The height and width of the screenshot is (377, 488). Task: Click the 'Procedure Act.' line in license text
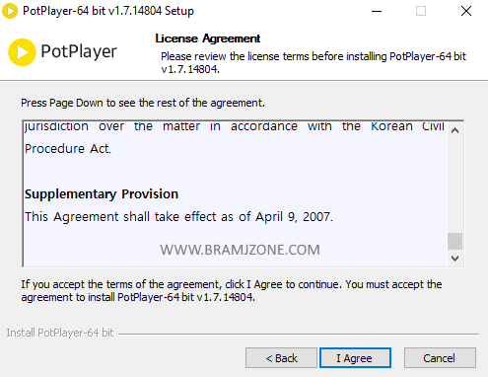point(68,149)
